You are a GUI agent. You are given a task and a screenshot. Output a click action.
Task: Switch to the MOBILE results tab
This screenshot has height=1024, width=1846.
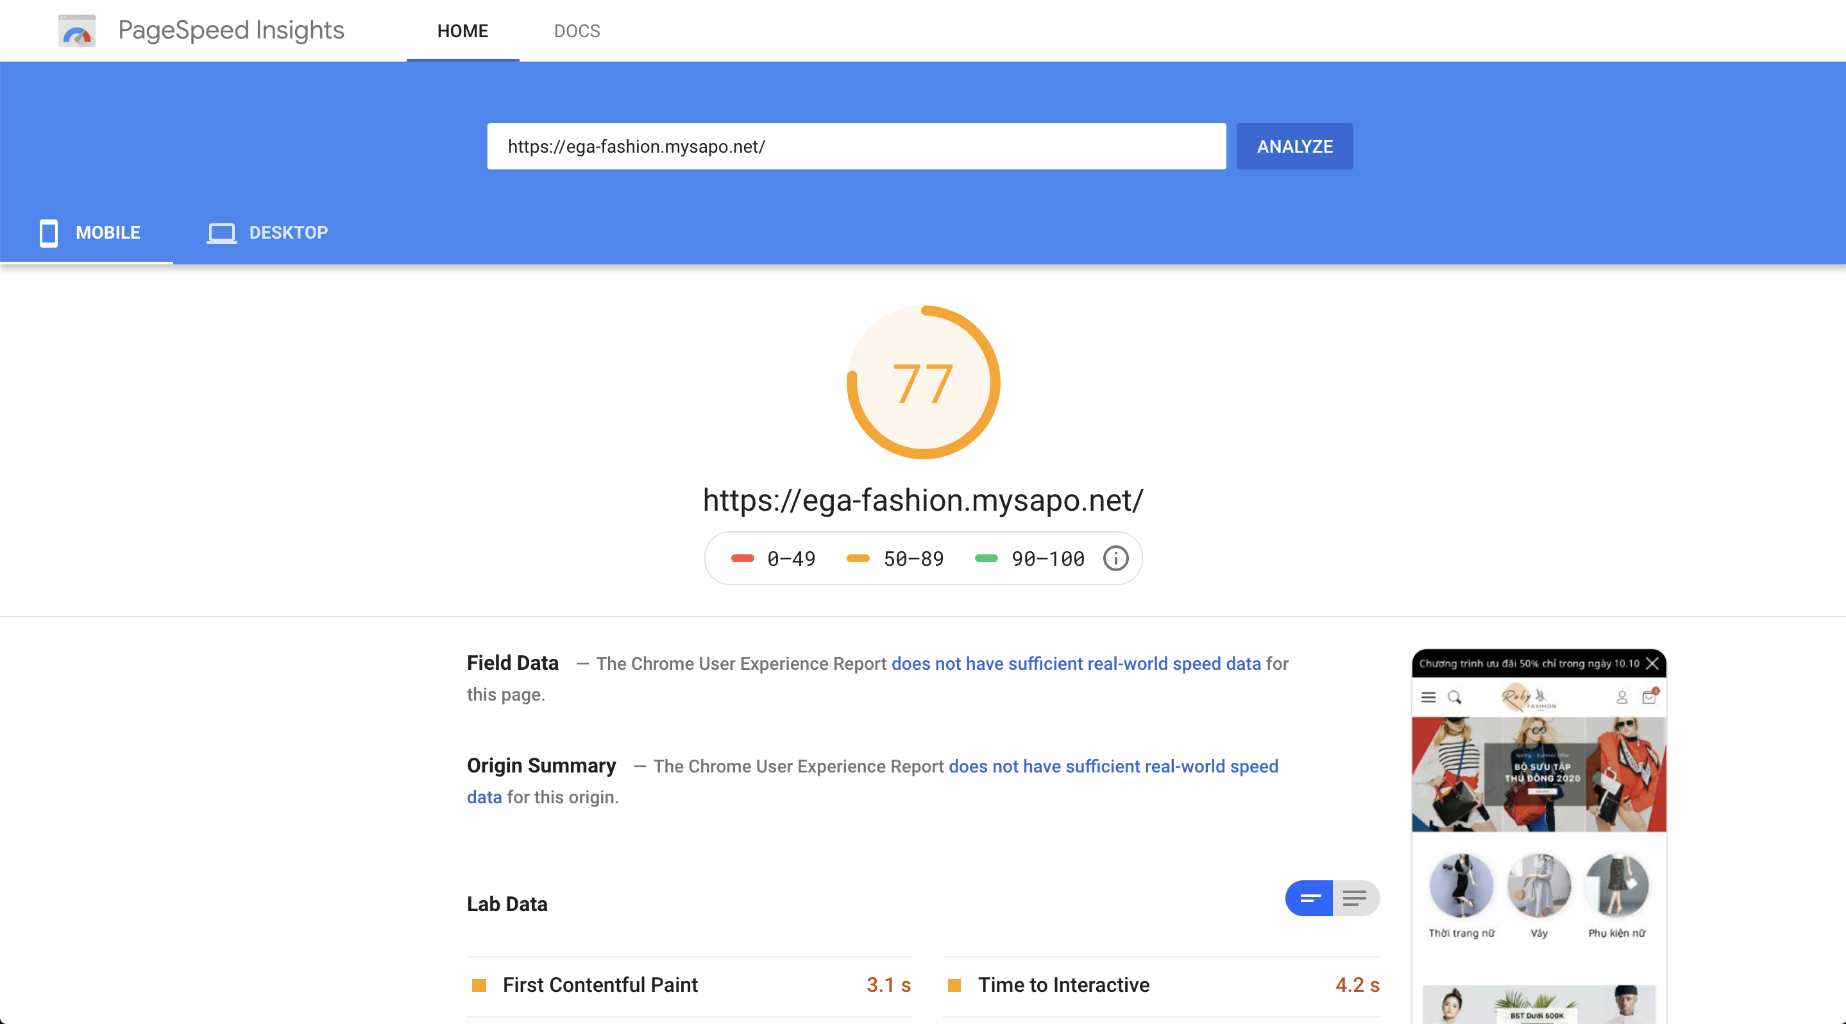(87, 232)
